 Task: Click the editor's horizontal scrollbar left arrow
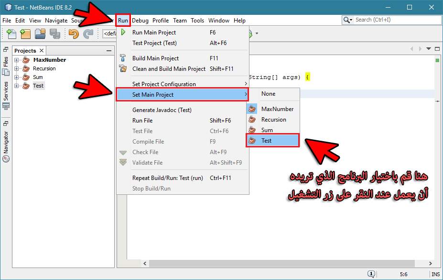coord(145,263)
